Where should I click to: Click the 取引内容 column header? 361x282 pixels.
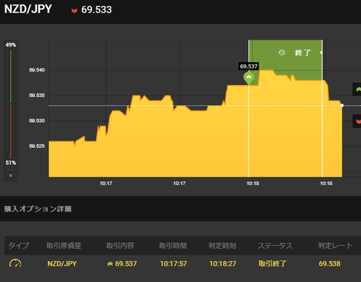120,246
